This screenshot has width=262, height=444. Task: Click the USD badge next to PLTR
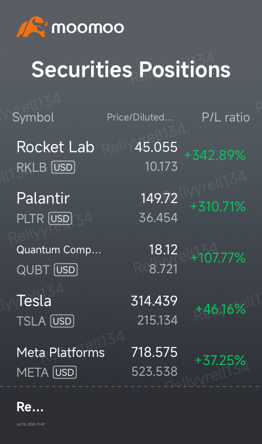[60, 218]
